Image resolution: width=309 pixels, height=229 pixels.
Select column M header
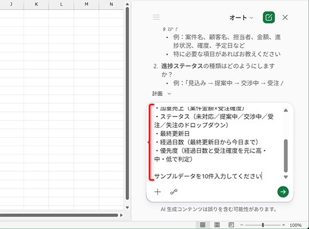86,5
